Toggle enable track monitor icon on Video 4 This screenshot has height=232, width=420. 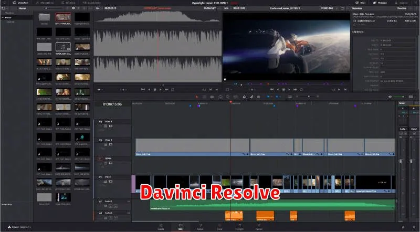tap(111, 126)
